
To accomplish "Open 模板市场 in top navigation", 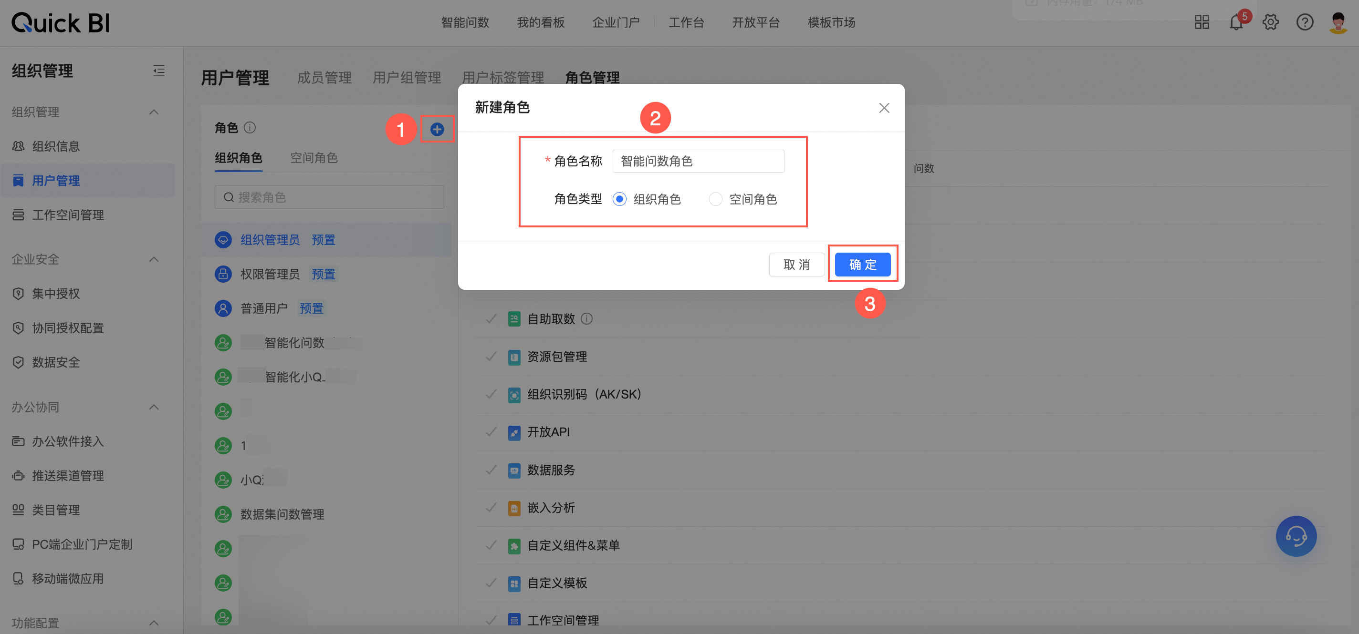I will click(x=831, y=22).
